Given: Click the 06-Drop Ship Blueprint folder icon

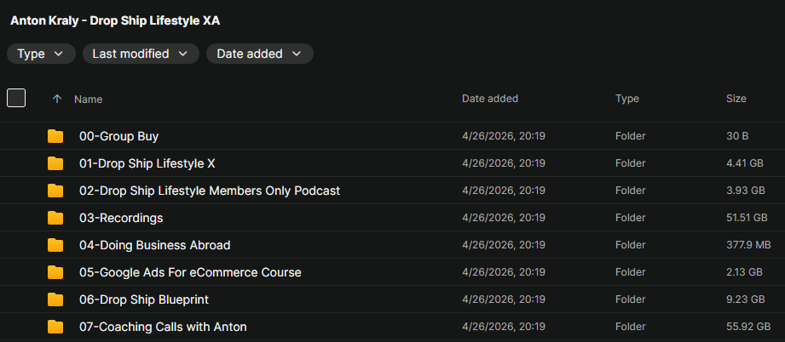Looking at the screenshot, I should [55, 299].
